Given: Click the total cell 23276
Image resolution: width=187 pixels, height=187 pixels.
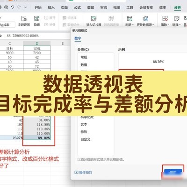Looking at the screenshot, I should click(x=12, y=138).
